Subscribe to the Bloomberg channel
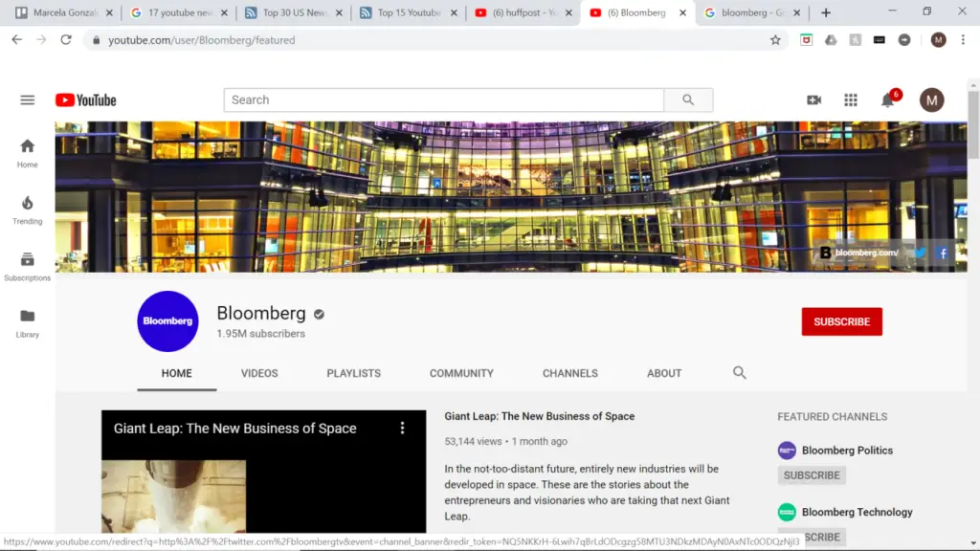The width and height of the screenshot is (980, 551). click(841, 321)
